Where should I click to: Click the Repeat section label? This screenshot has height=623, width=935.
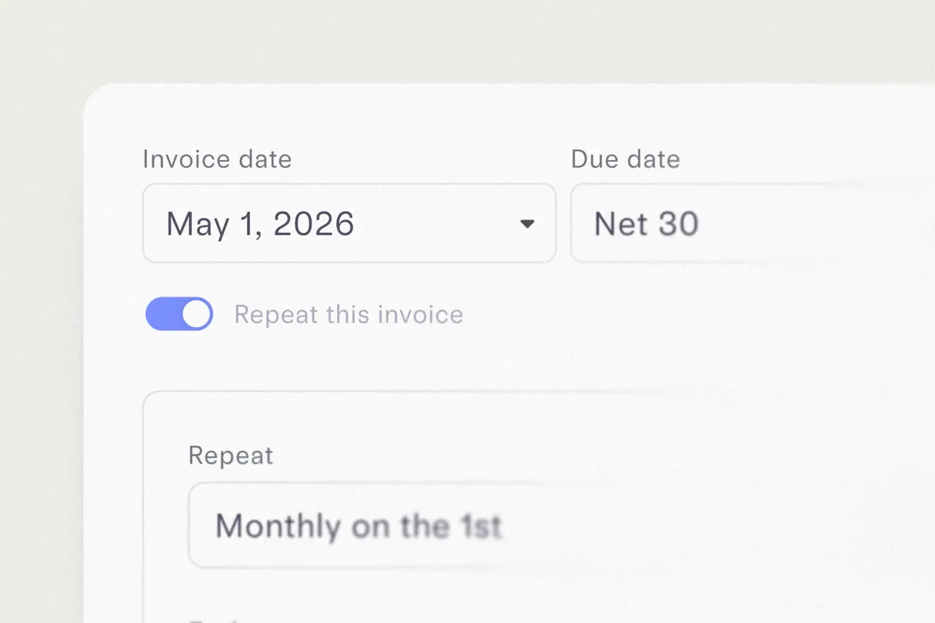230,455
